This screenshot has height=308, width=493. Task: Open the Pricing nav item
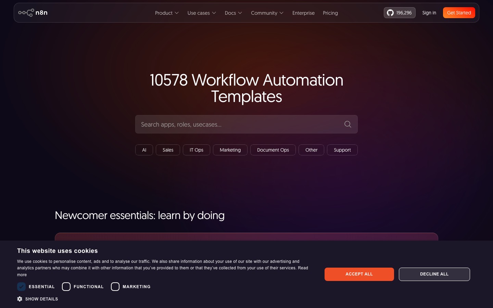330,13
